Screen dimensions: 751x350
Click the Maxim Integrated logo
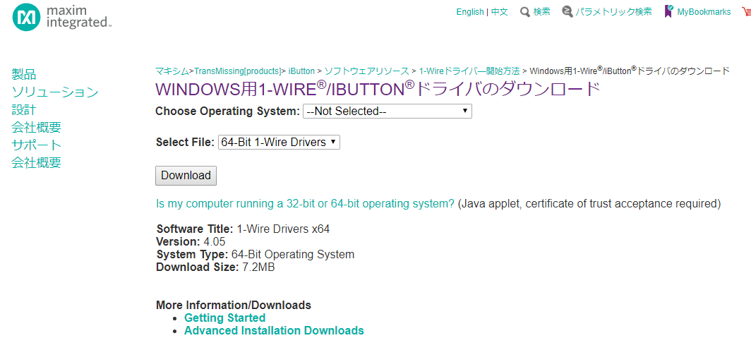(x=62, y=17)
